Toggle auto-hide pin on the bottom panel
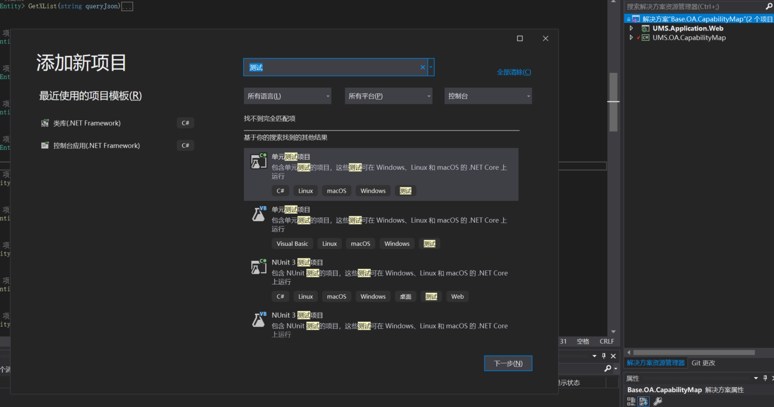This screenshot has width=774, height=407. point(604,356)
